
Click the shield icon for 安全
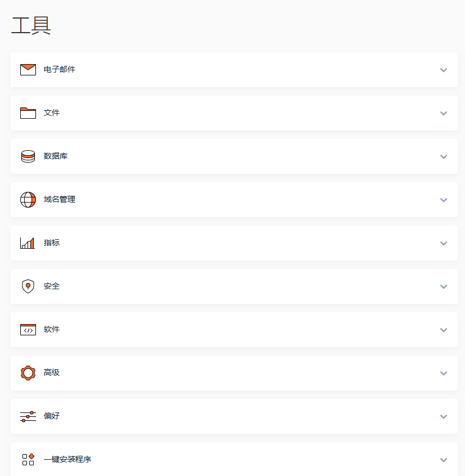point(28,286)
